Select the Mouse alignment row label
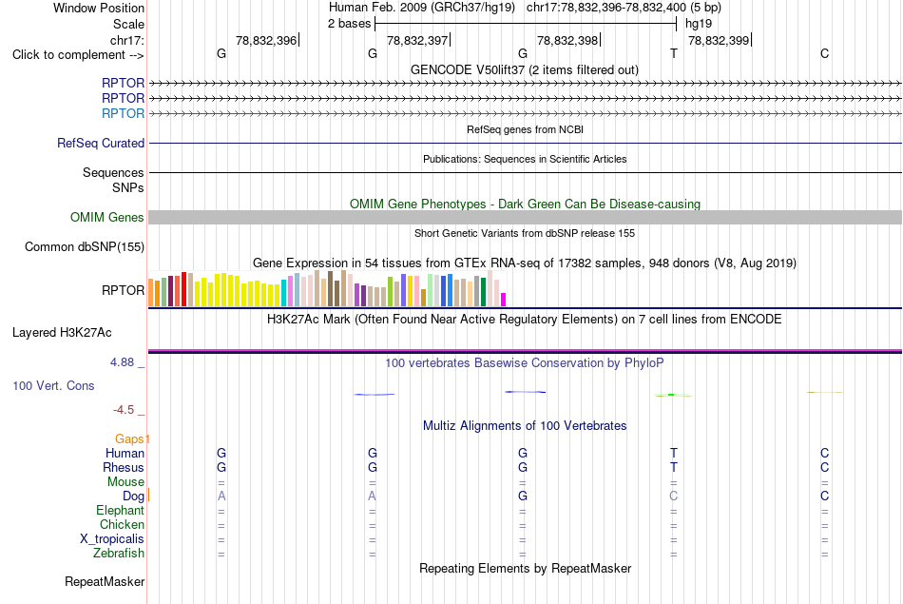The width and height of the screenshot is (903, 604). click(125, 482)
